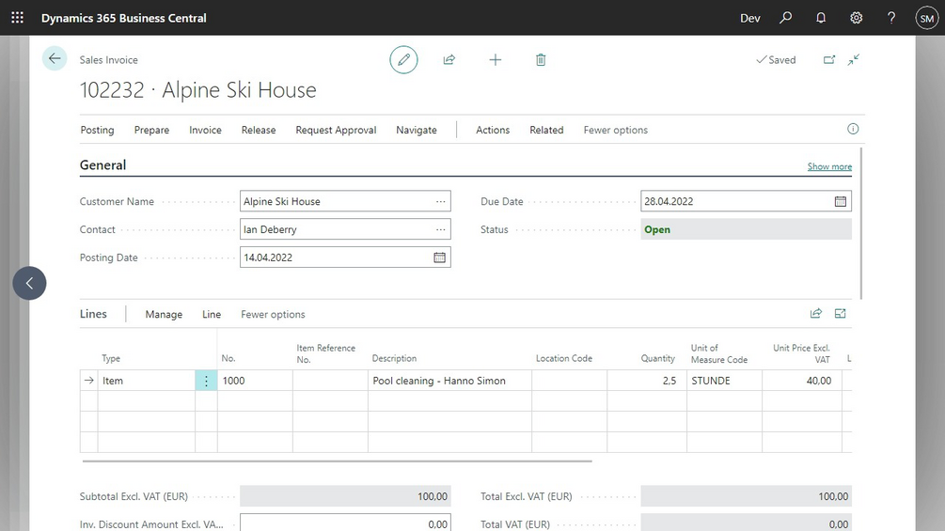Click Dynamics 365 Business Central title
Screen dimensions: 945x531
point(123,18)
